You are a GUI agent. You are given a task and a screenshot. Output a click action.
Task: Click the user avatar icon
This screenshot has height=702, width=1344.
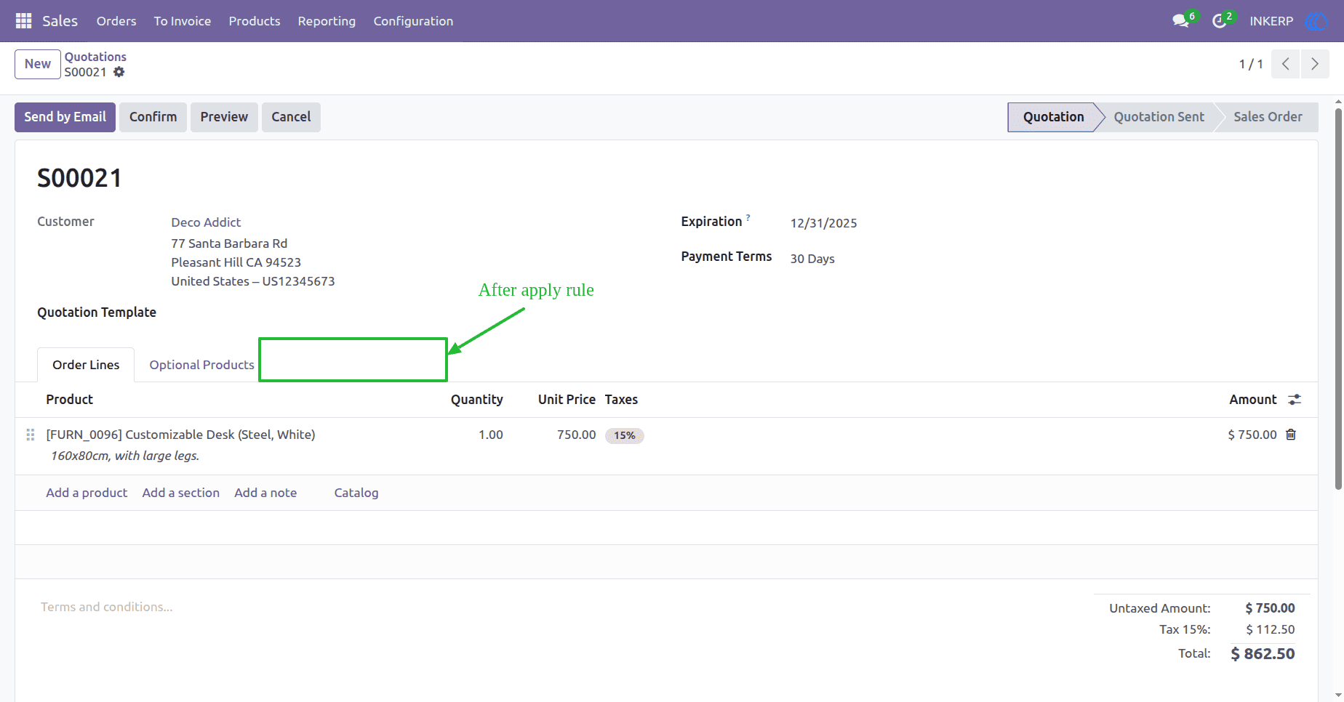1316,21
